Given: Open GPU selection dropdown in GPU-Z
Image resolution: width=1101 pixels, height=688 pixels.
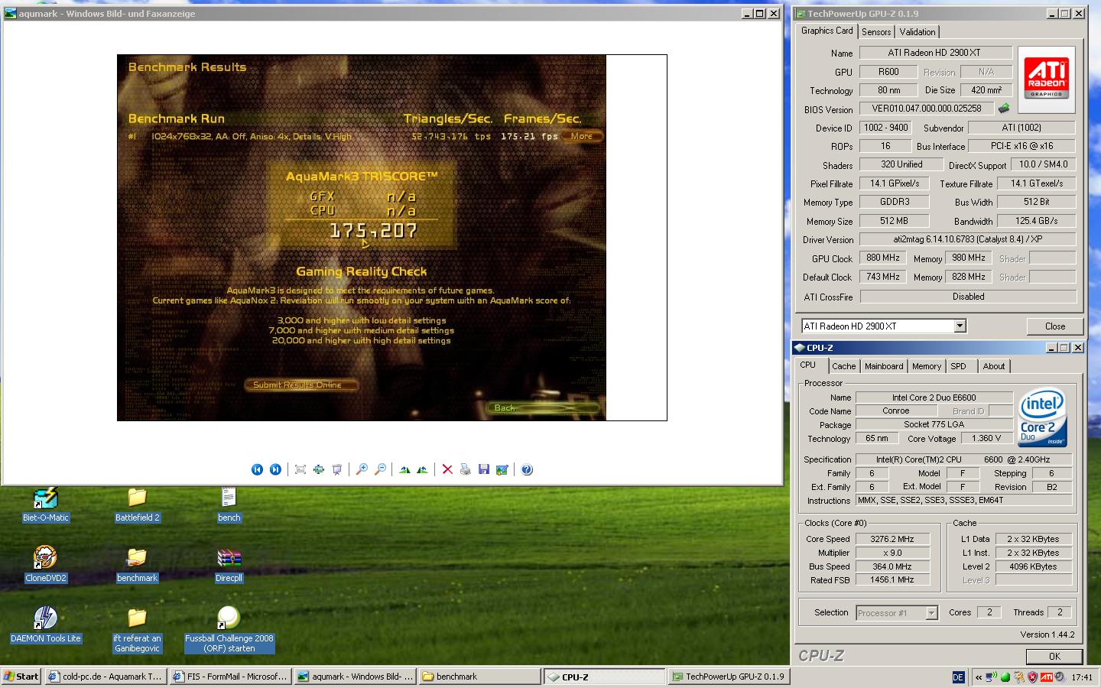Looking at the screenshot, I should point(960,326).
